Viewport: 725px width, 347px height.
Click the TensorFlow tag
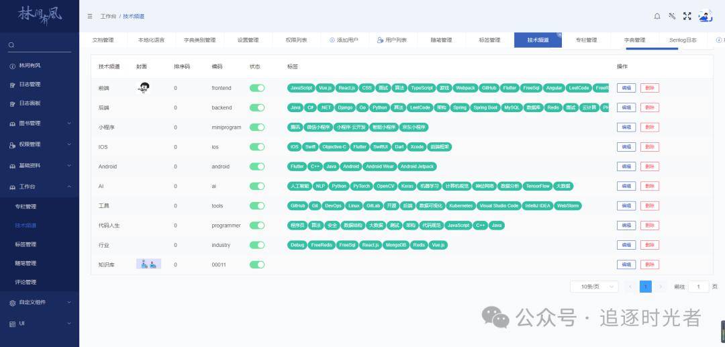tap(538, 186)
